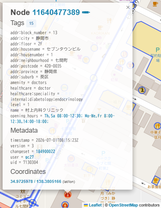Screen dimensions: 161x208
Task: Open user gc27 profile link
Action: (x=30, y=157)
